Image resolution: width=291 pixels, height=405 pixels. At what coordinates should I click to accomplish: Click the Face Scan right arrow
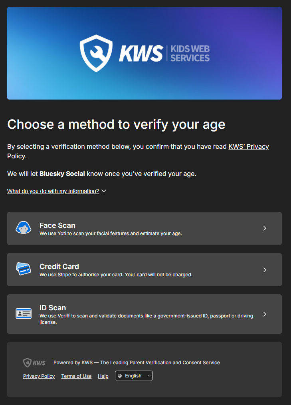pyautogui.click(x=265, y=228)
